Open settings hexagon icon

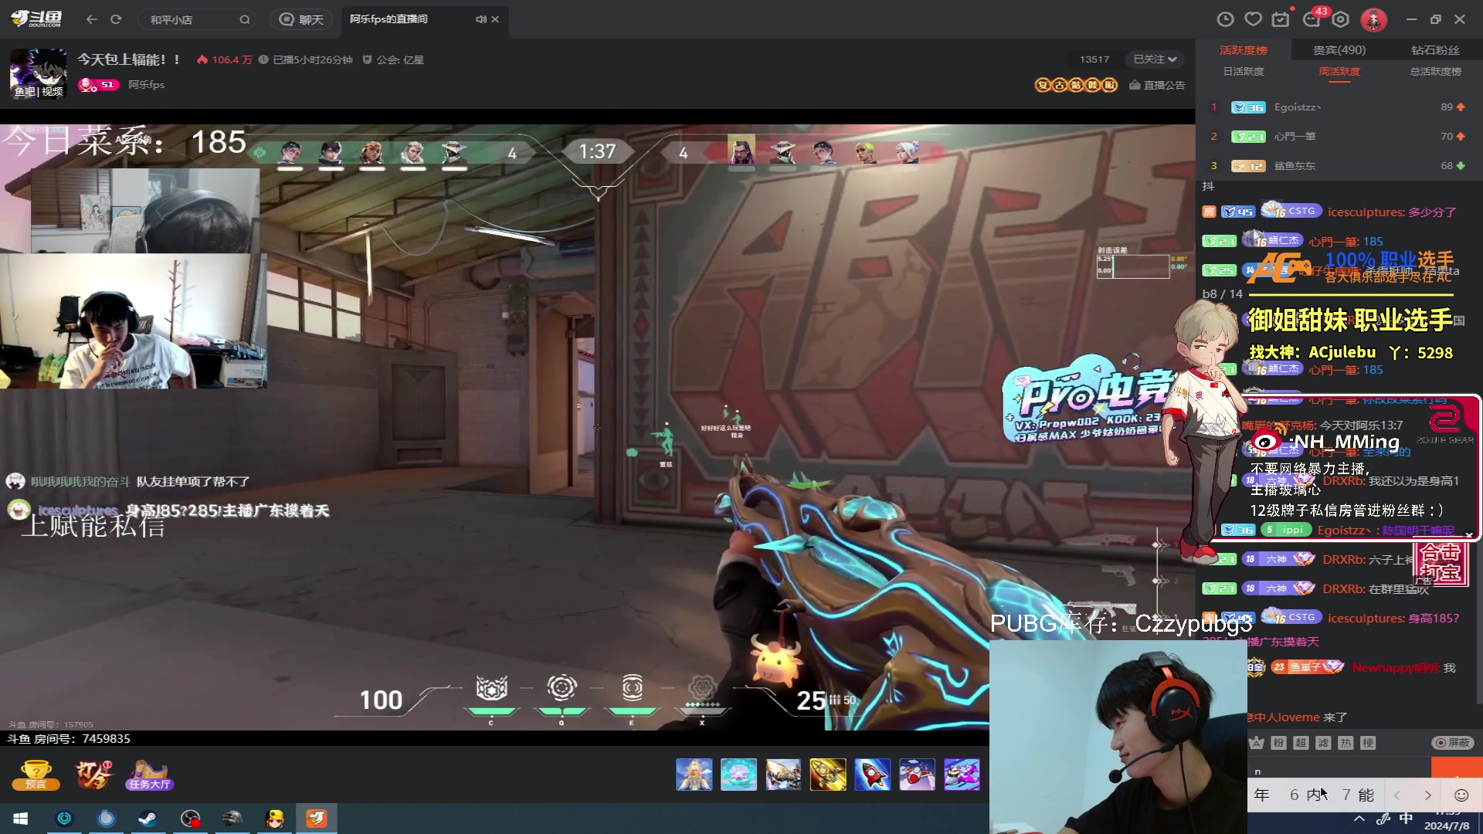1341,19
